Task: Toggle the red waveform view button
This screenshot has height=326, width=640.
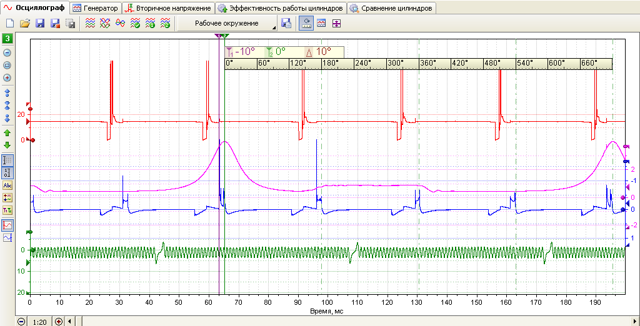Action: [7, 225]
